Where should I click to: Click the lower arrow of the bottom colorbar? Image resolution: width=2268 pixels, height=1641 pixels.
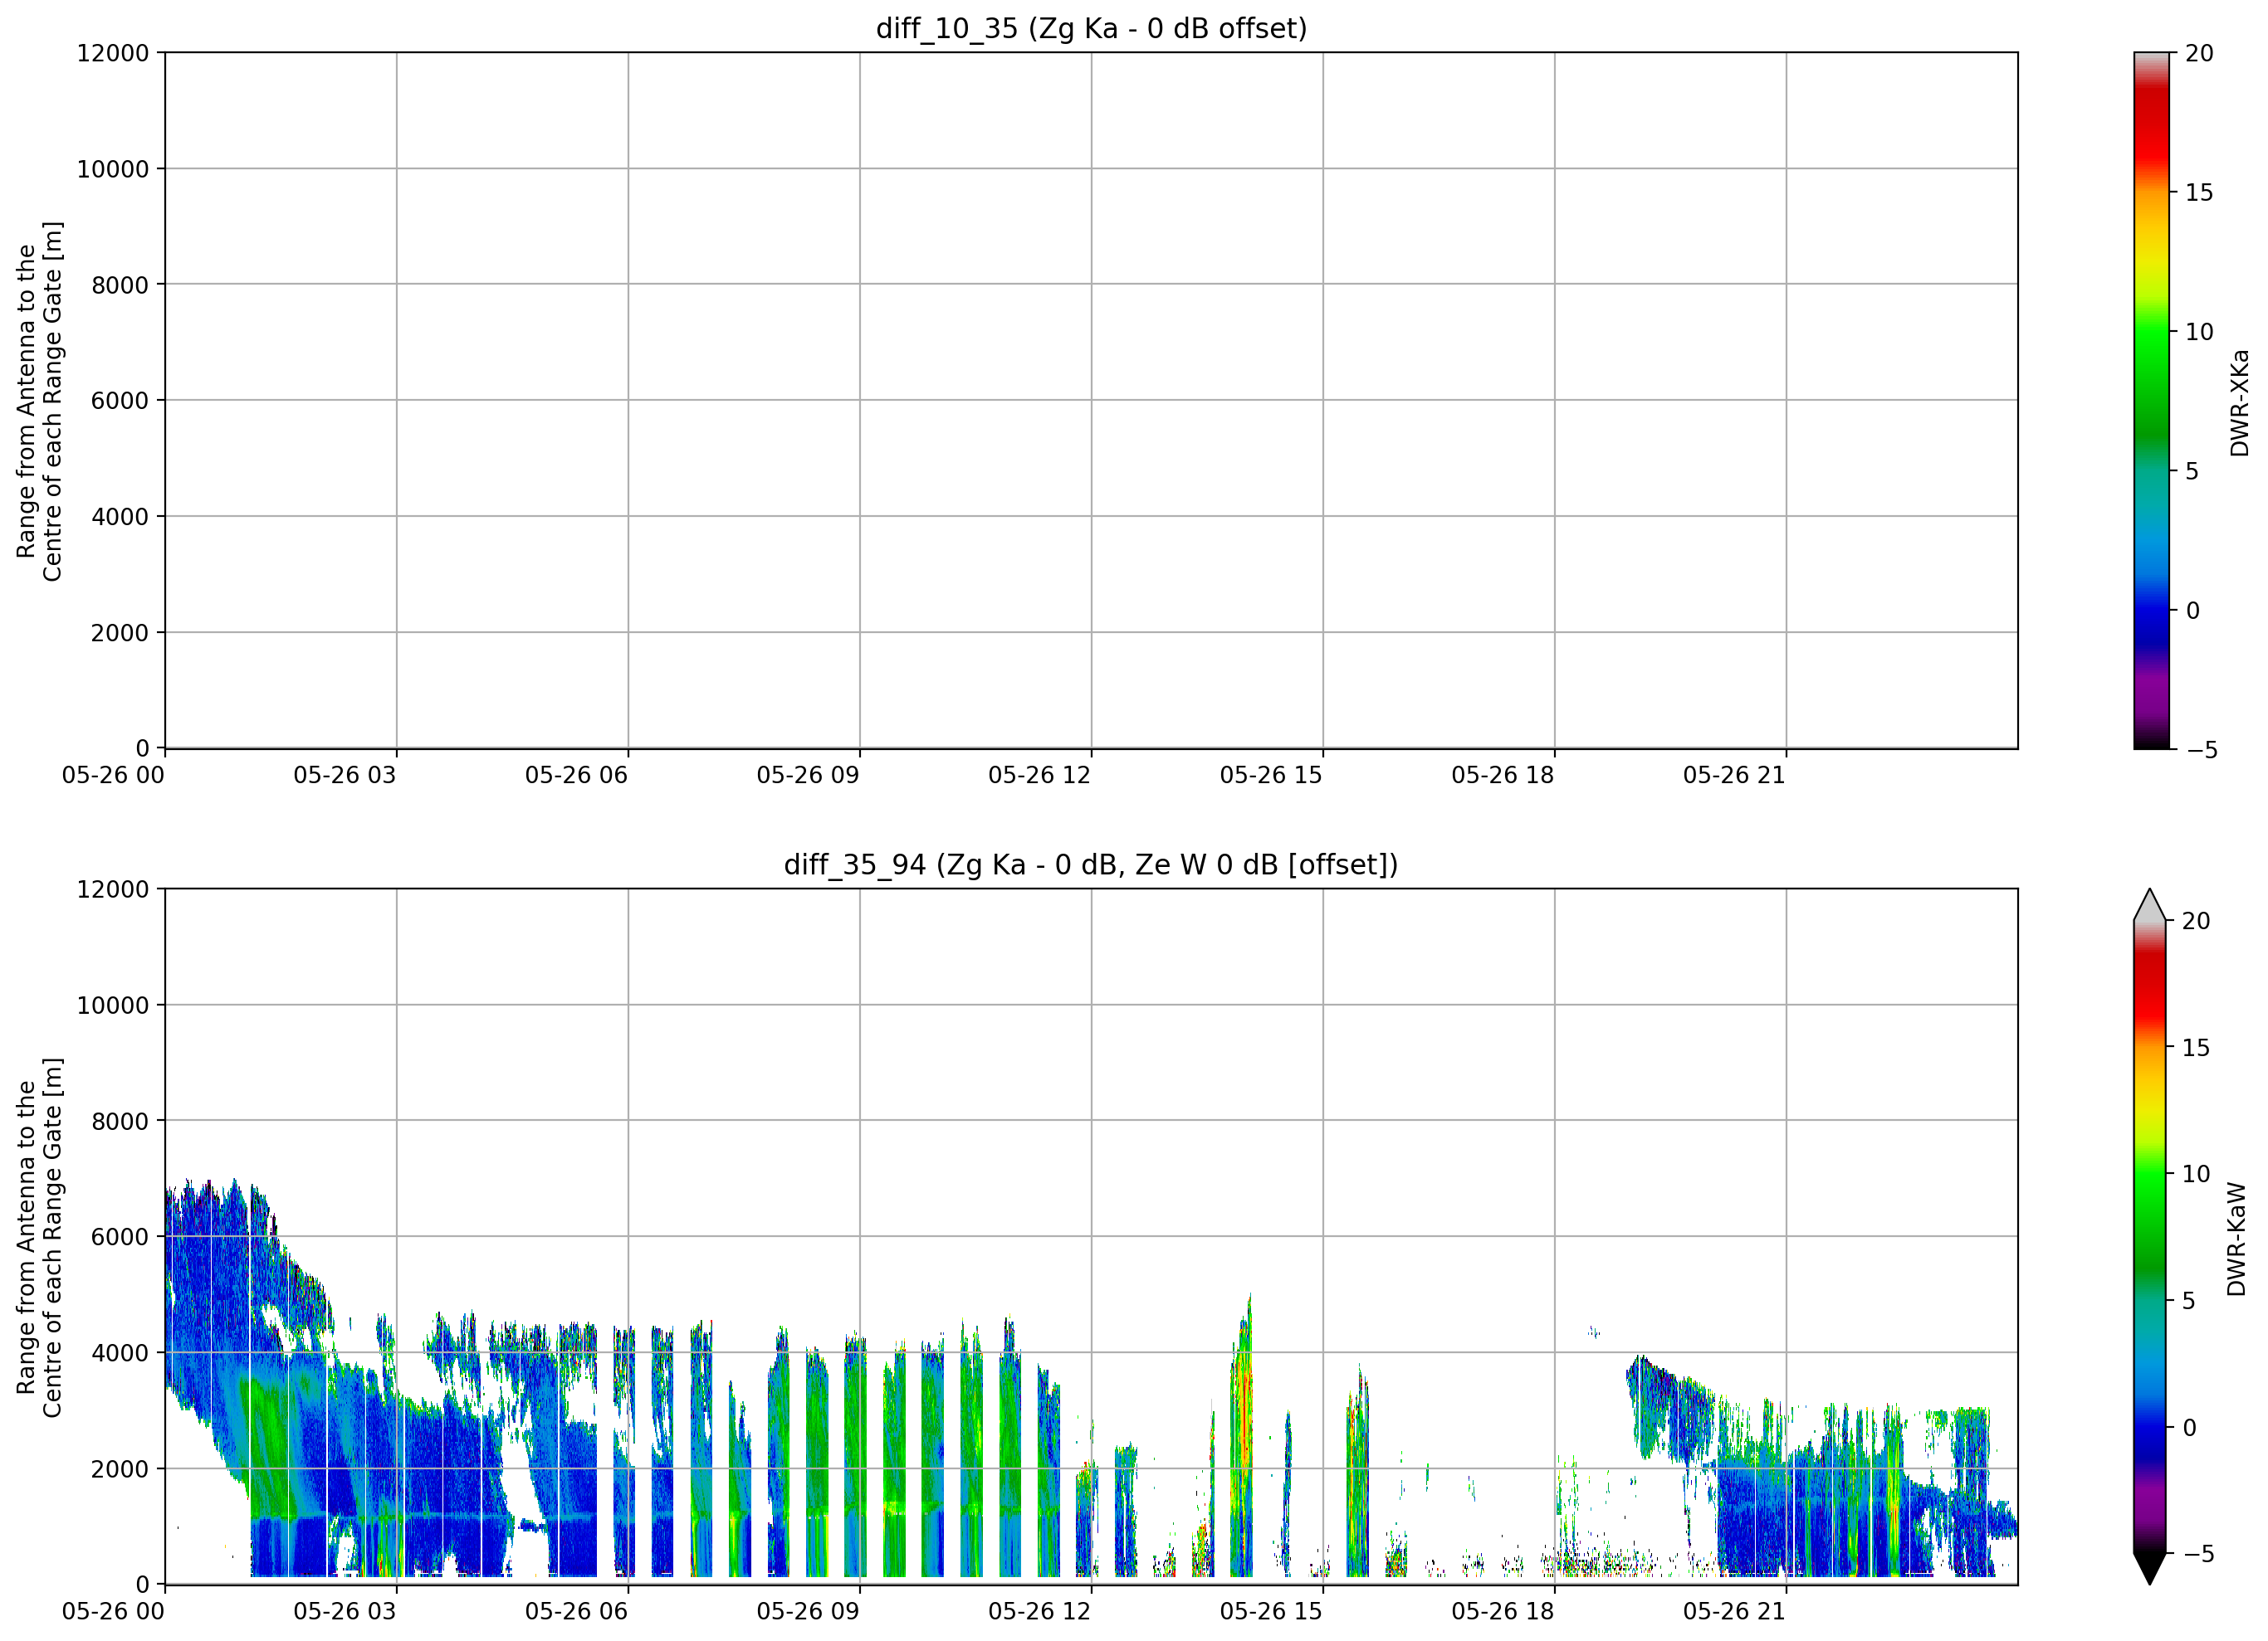2149,1568
